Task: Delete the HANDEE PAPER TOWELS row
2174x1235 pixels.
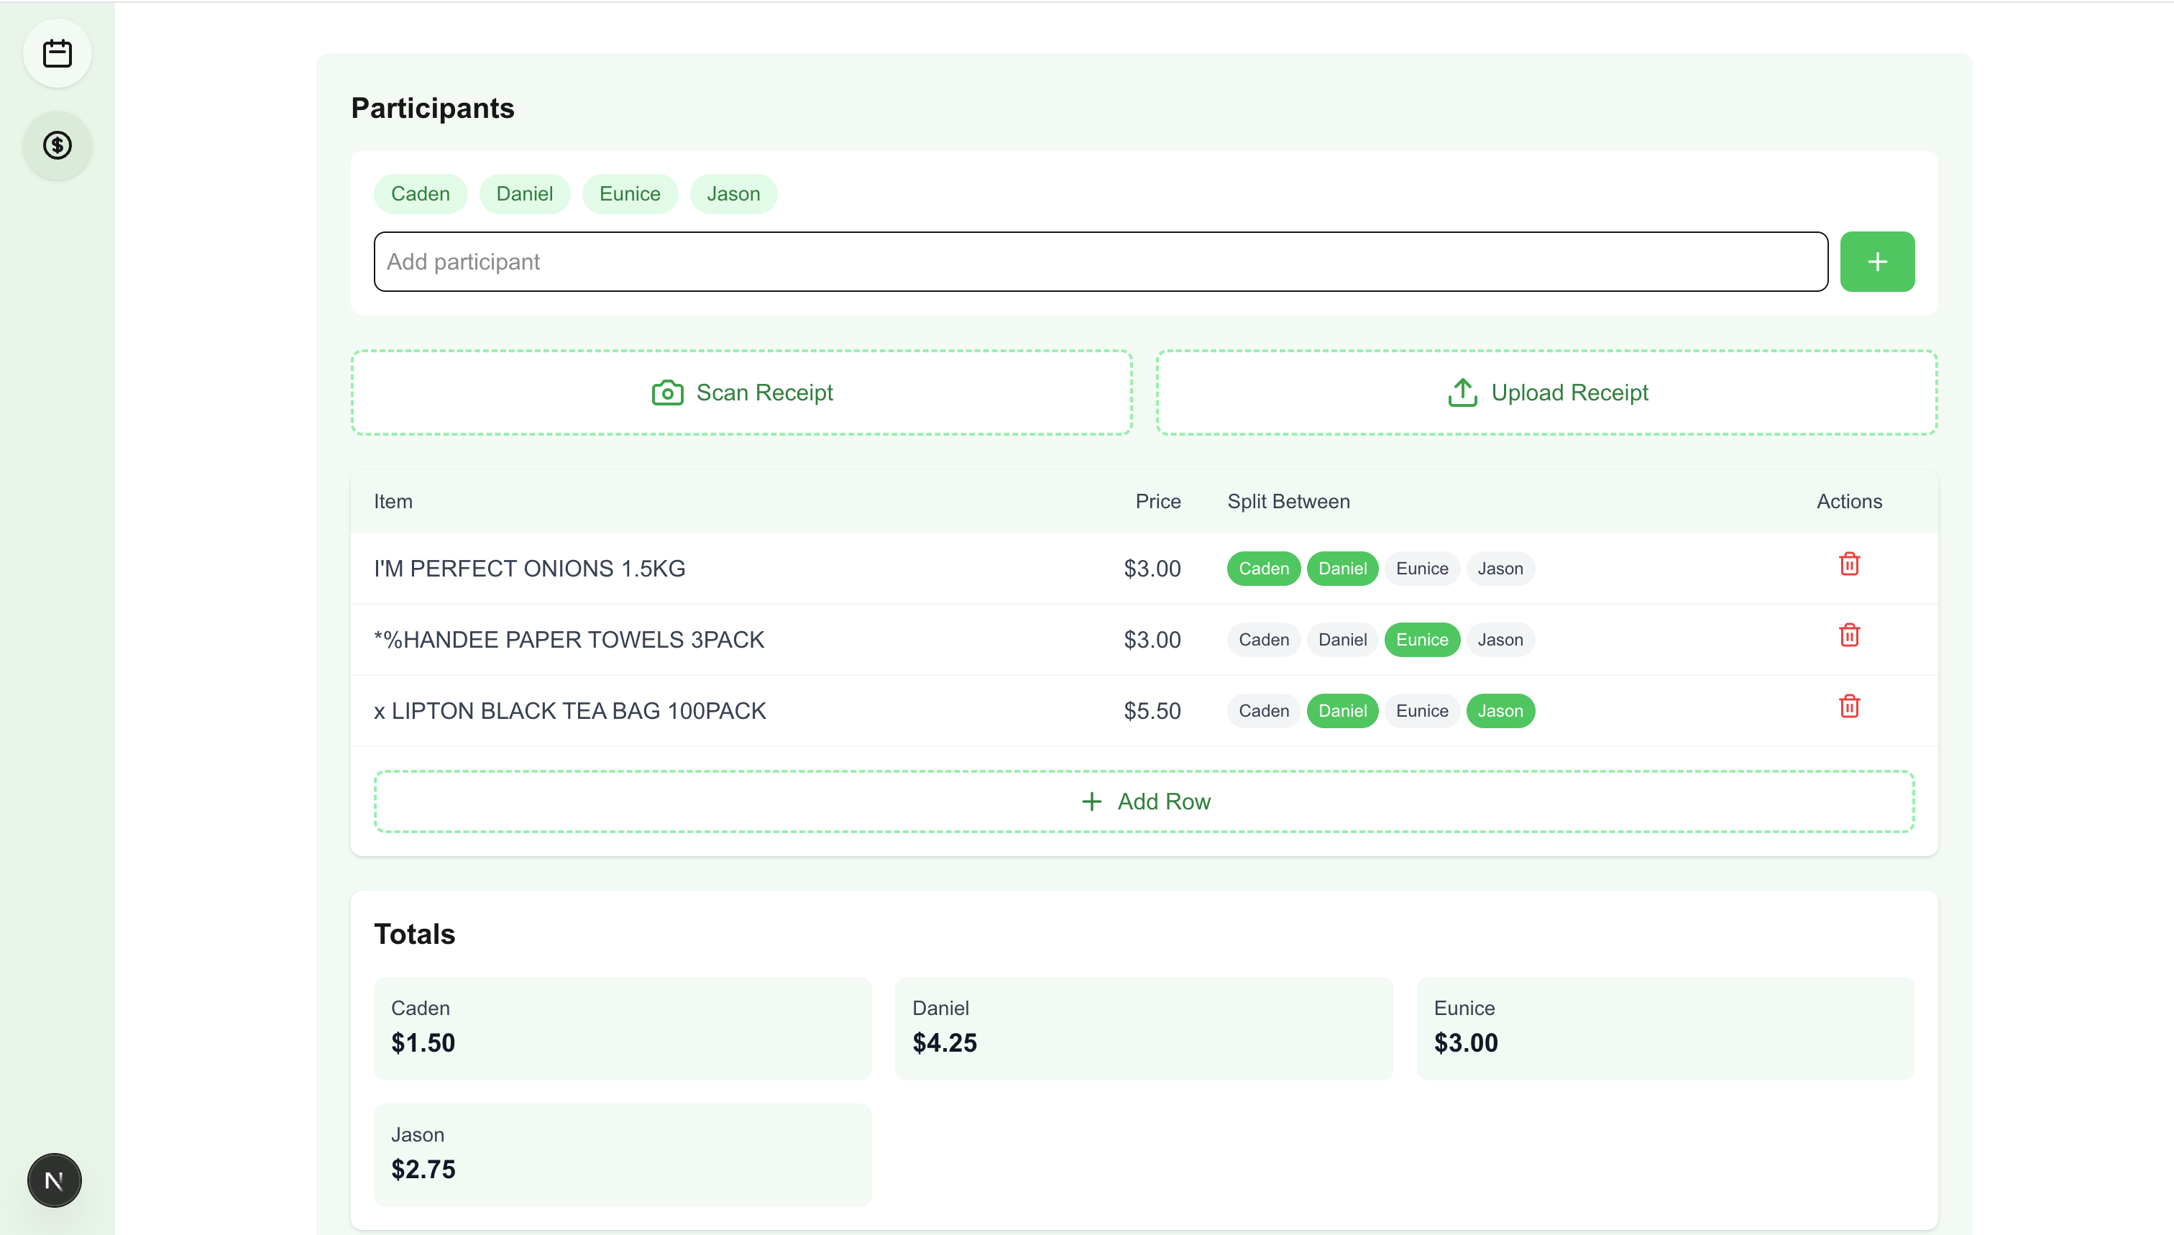Action: coord(1849,635)
